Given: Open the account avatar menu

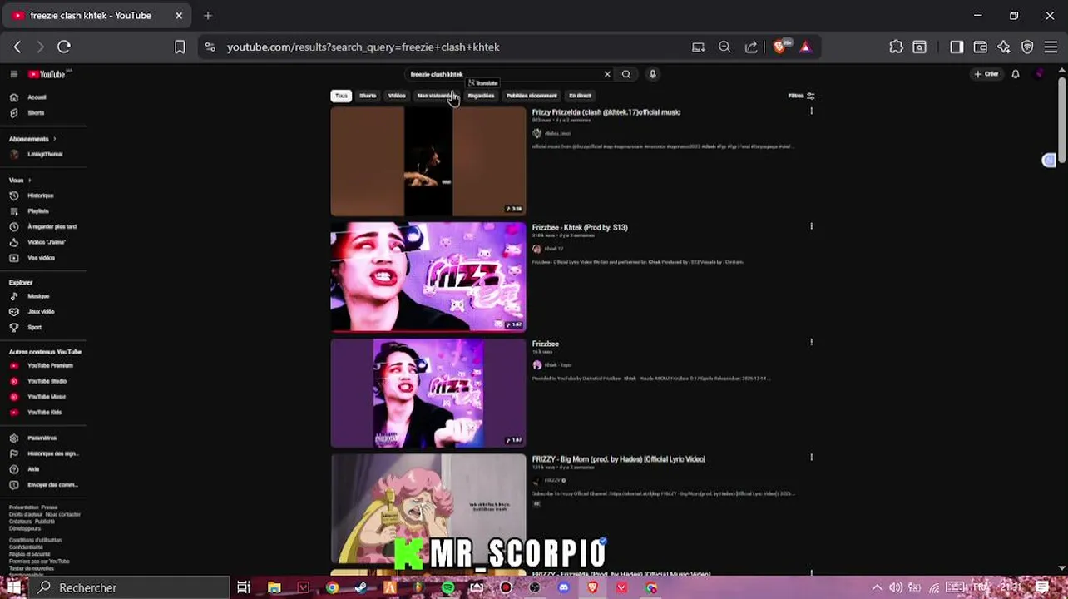Looking at the screenshot, I should click(x=1040, y=74).
